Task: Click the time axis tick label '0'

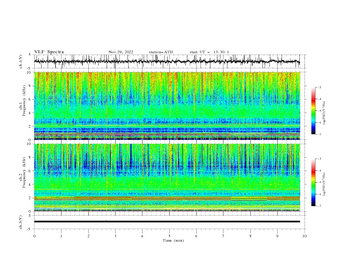Action: [34, 236]
